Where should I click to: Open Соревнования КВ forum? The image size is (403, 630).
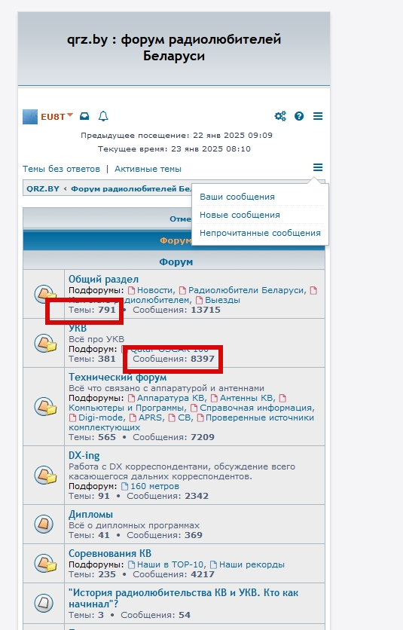[110, 554]
